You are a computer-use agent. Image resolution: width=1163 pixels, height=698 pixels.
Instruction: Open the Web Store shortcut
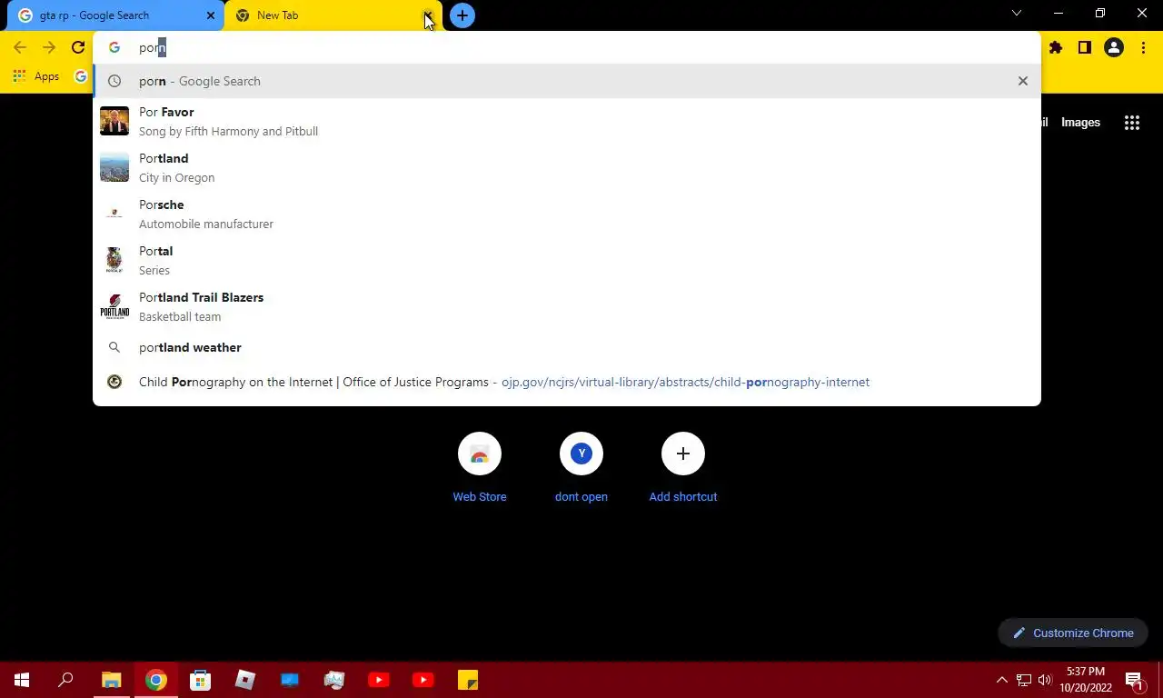(x=480, y=469)
